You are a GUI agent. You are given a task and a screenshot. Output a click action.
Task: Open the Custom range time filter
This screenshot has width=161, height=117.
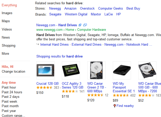click(13, 115)
